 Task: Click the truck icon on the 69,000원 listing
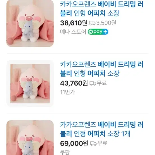(93, 144)
